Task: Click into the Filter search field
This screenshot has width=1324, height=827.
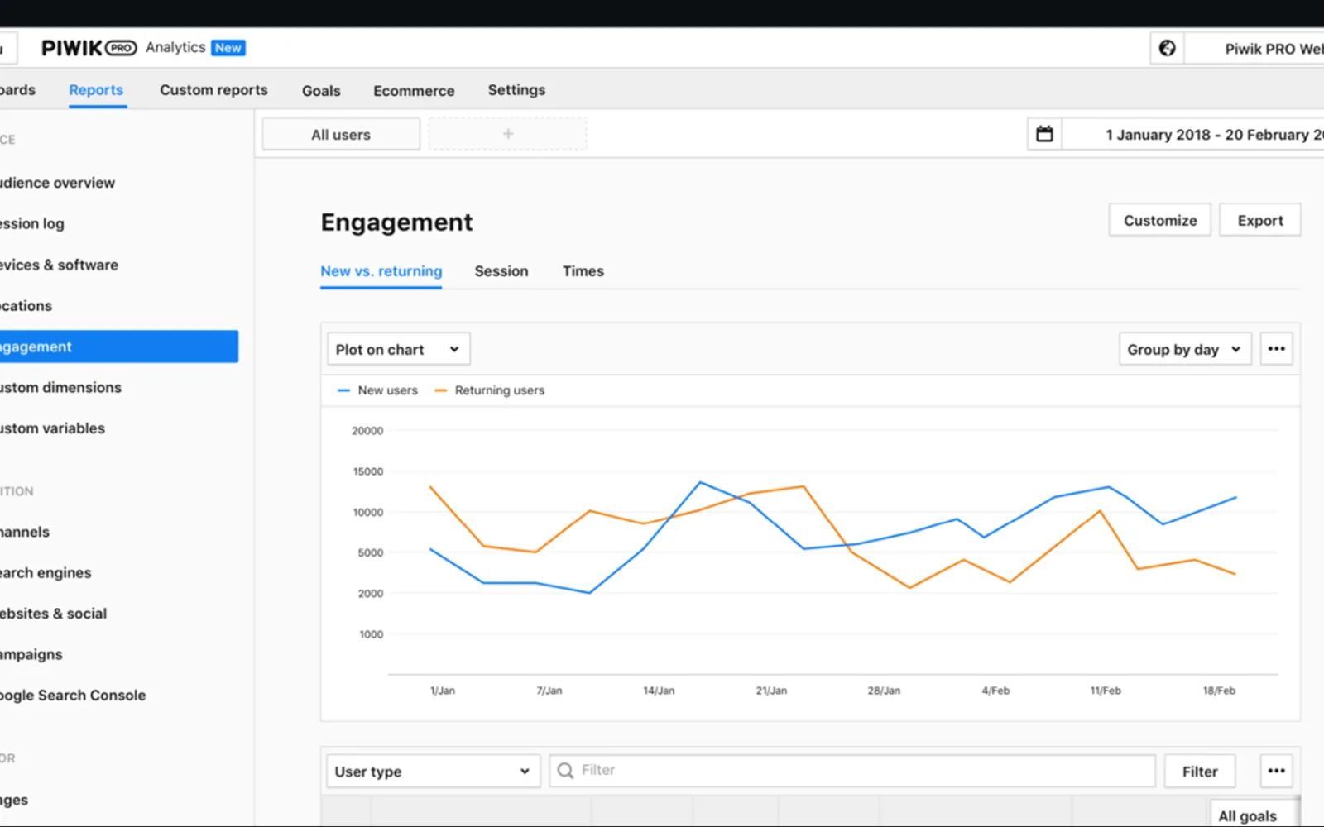Action: 852,771
